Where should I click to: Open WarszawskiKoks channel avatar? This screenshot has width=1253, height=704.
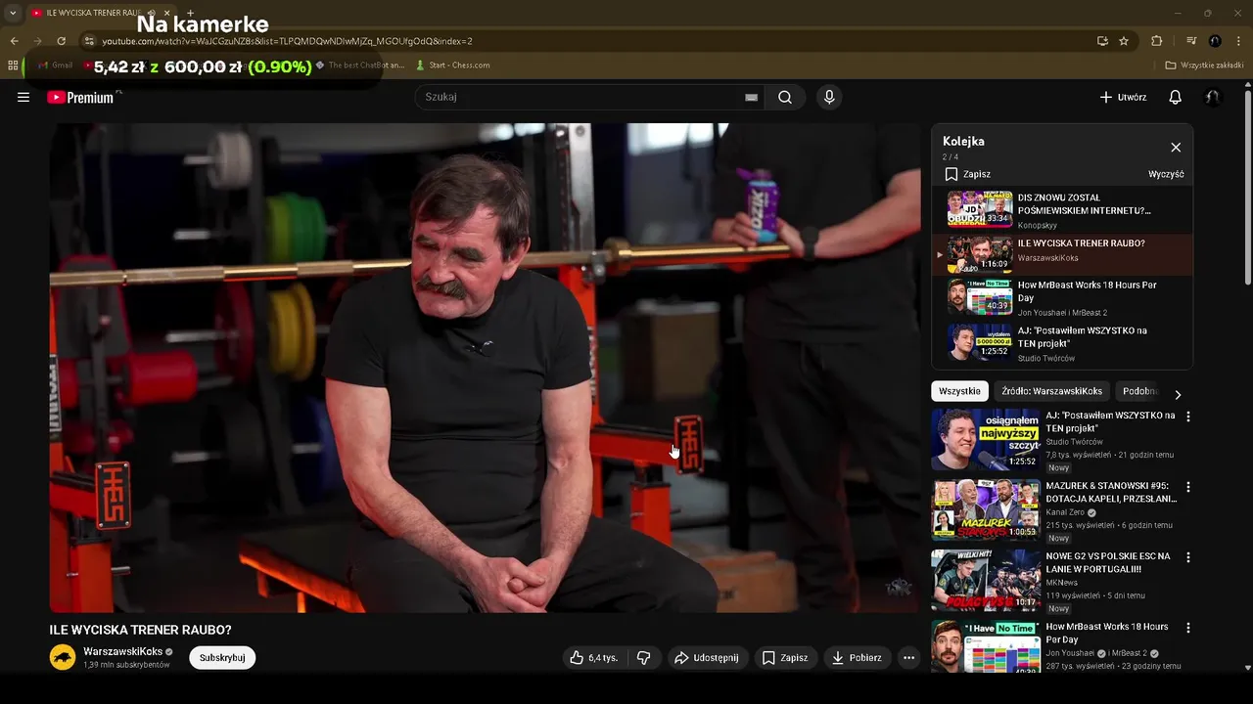coord(63,657)
